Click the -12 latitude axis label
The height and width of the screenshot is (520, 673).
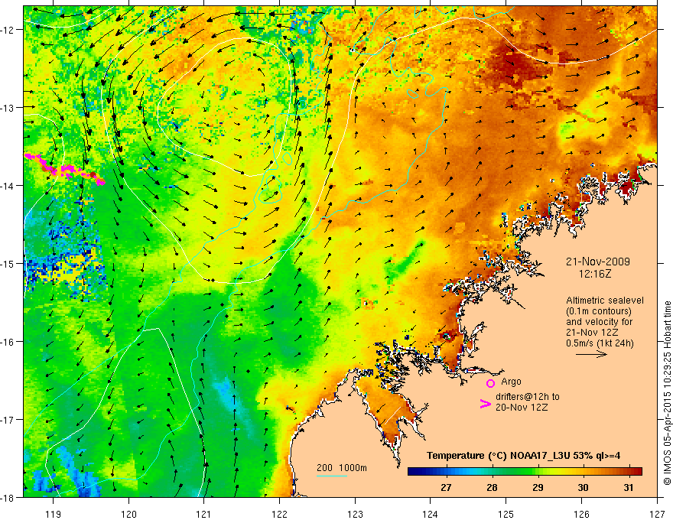tap(8, 30)
